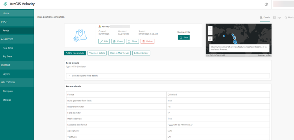The height and width of the screenshot is (140, 294).
Task: Click the 'Running at 0 f/s' status text
Action: 184,32
